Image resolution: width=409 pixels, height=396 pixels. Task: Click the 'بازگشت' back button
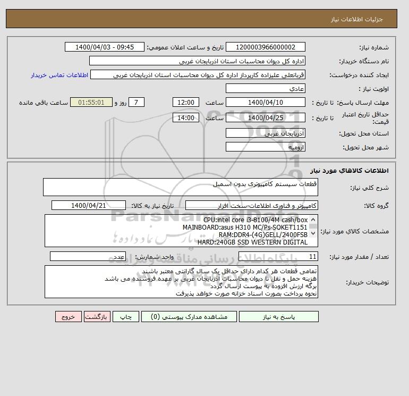point(97,316)
